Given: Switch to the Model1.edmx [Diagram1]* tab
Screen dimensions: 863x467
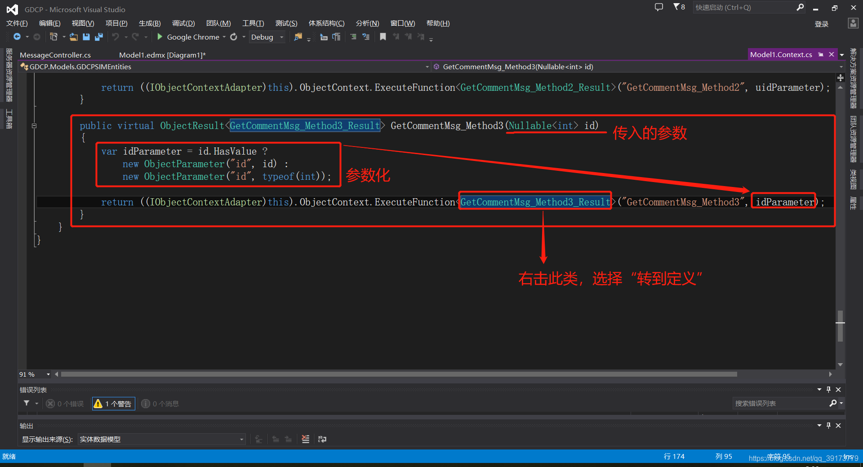Looking at the screenshot, I should (x=162, y=55).
